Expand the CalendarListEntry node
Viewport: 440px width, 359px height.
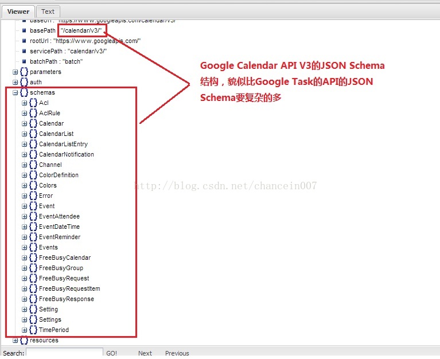pyautogui.click(x=25, y=145)
